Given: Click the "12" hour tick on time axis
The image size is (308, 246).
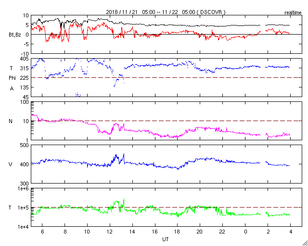Looking at the screenshot, I should (109, 232).
